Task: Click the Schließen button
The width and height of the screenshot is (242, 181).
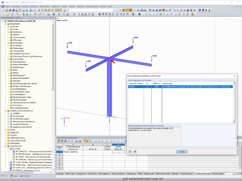Action: pos(182,151)
